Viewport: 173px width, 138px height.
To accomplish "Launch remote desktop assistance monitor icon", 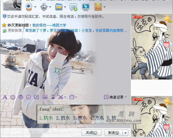I will [x=86, y=7].
